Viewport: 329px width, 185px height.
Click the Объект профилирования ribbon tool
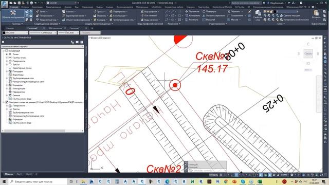[x=77, y=20]
